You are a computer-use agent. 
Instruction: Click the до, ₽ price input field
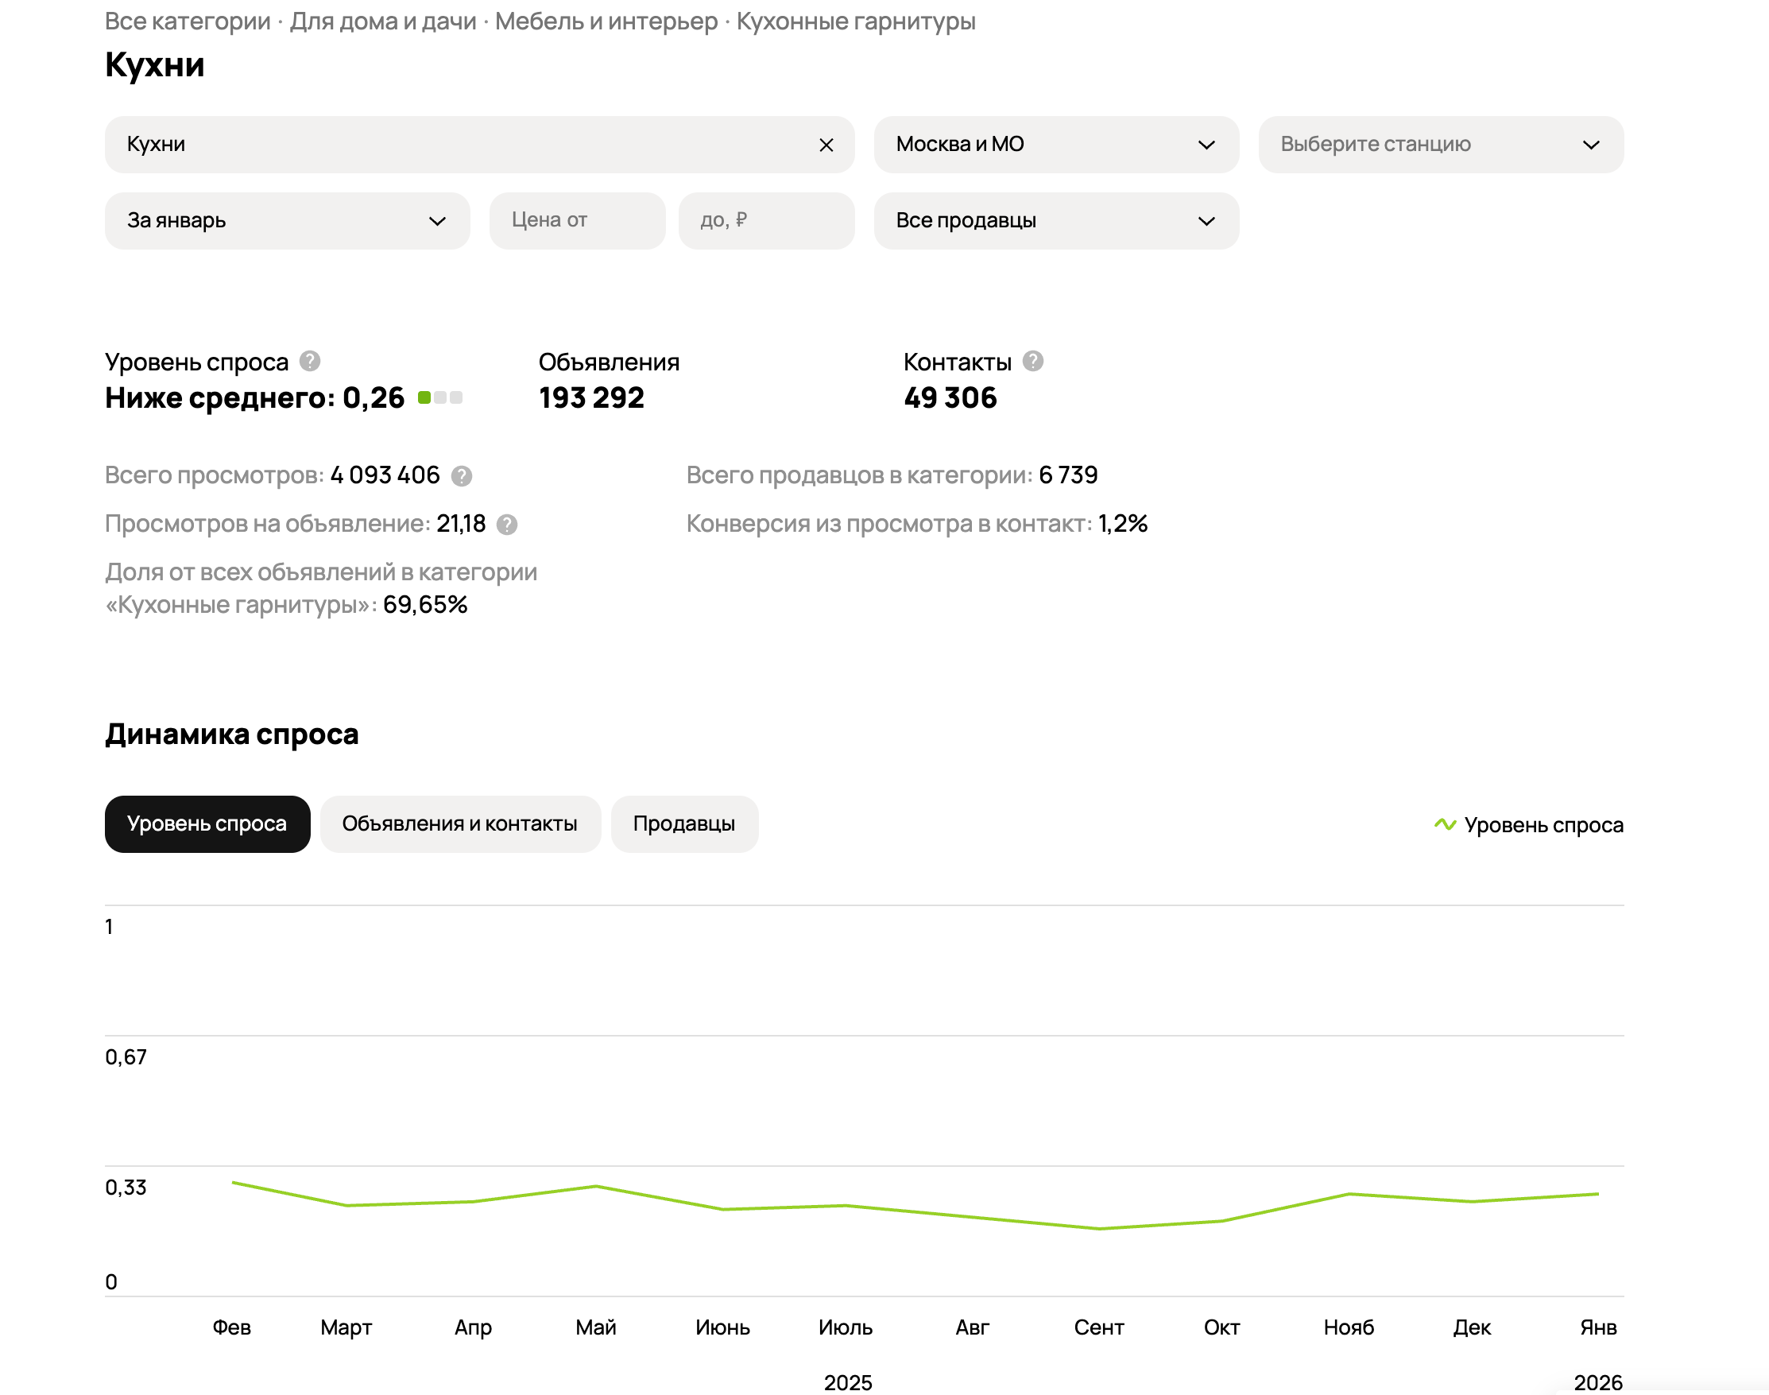(766, 220)
